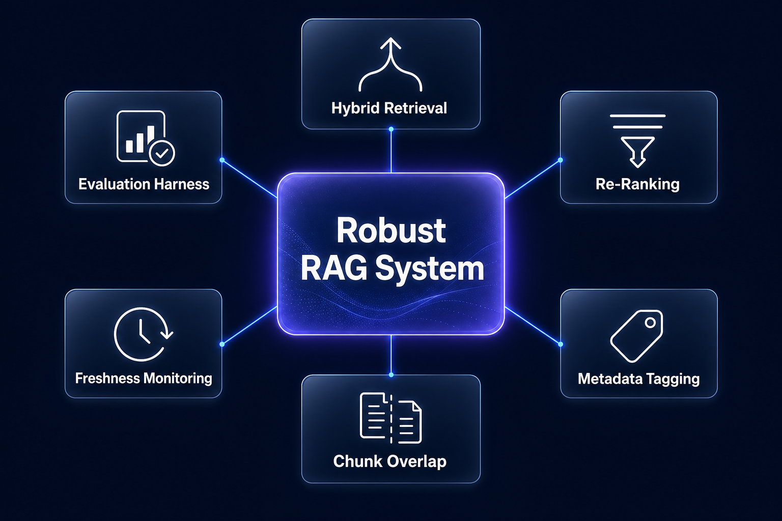Image resolution: width=782 pixels, height=521 pixels.
Task: Click the Hybrid Retrieval merge-arrow icon
Action: click(390, 65)
